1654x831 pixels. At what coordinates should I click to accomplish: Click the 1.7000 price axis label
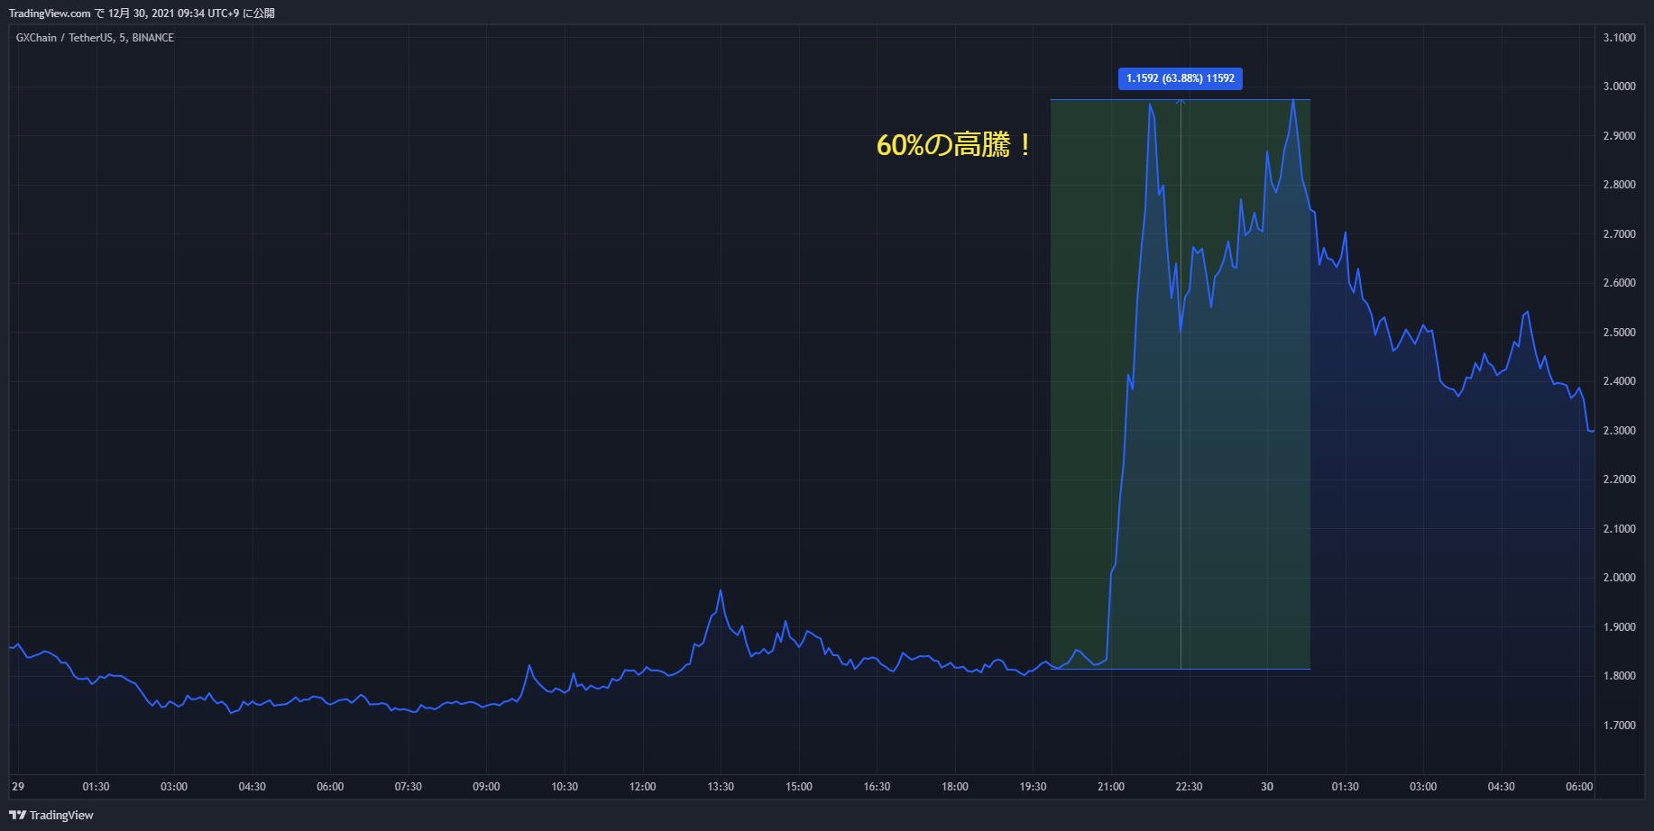1620,726
